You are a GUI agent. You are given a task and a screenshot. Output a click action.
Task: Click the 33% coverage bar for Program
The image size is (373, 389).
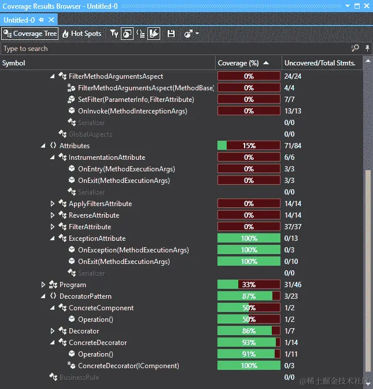coord(249,284)
